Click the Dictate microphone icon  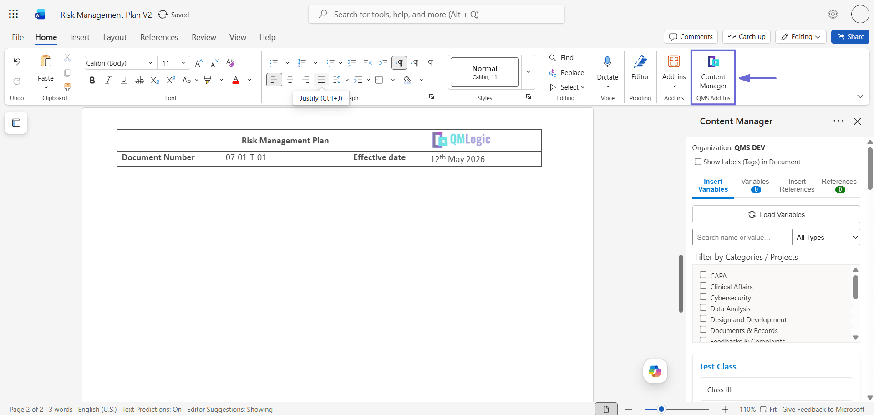(x=607, y=62)
